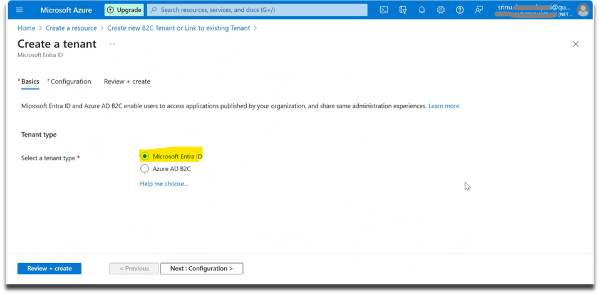Click the Upgrade button
600x295 pixels.
(124, 10)
